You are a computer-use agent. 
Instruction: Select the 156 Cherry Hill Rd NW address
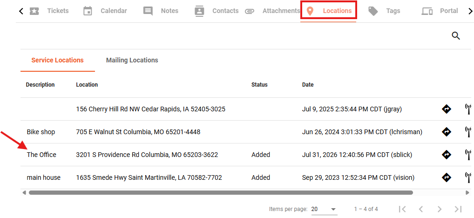coord(150,109)
